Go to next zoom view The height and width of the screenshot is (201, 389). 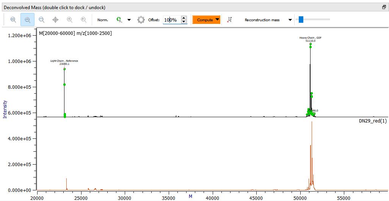(x=84, y=20)
